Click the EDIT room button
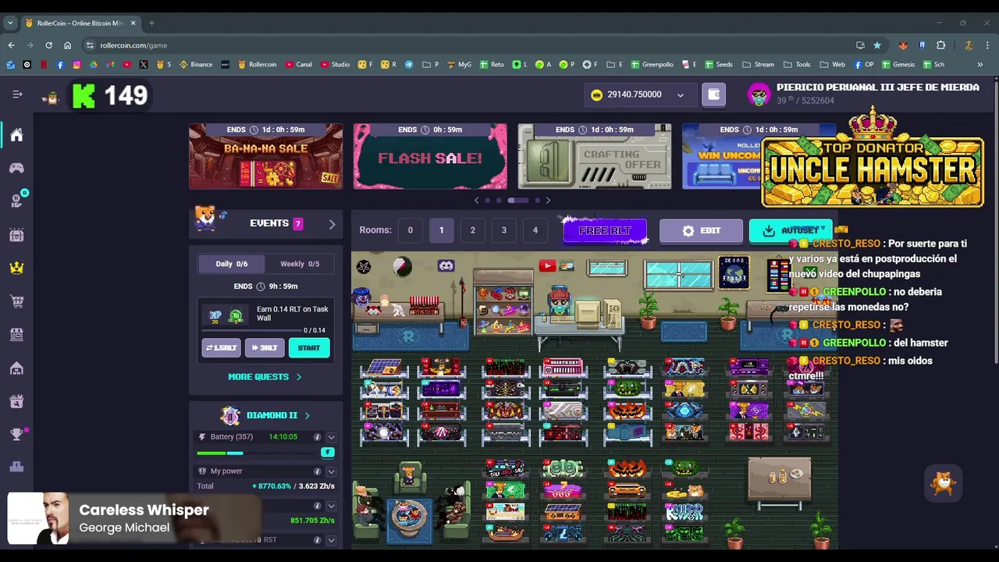The width and height of the screenshot is (999, 562). click(701, 231)
